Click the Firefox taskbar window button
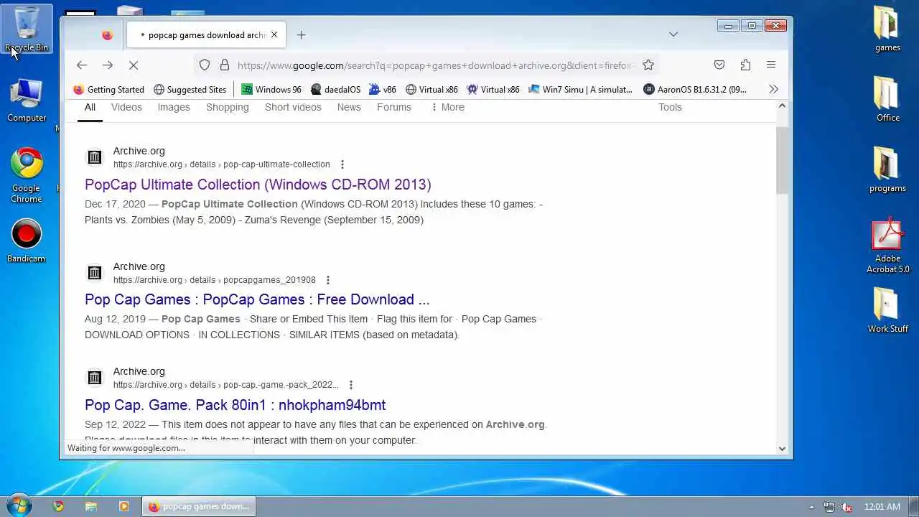Screen dimensions: 919x517 (198, 506)
